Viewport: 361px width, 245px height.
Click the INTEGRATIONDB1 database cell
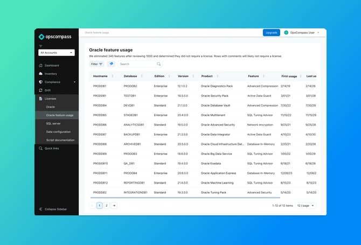pyautogui.click(x=135, y=192)
